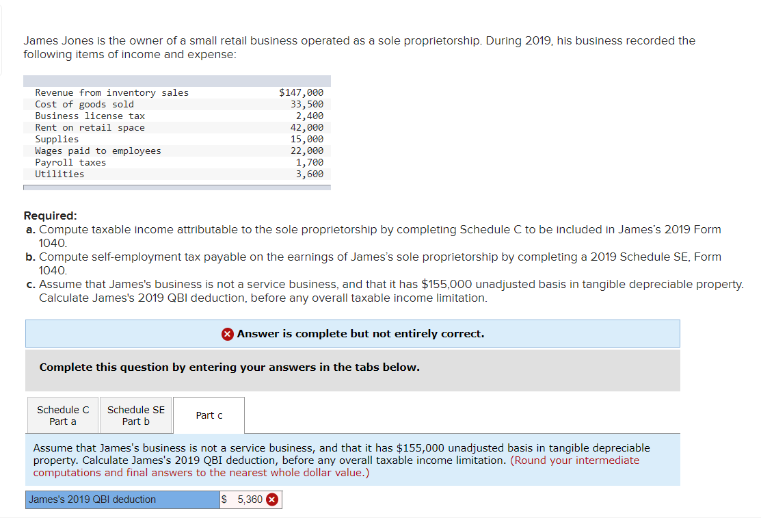
Task: Click the "Complete this question by entering your answers" instruction
Action: (x=230, y=367)
